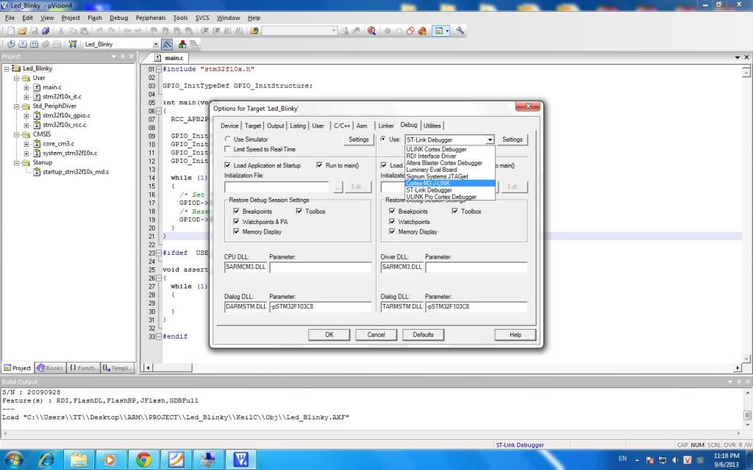This screenshot has height=470, width=753.
Task: Click the CPU DLL Parameter input field
Action: coord(320,268)
